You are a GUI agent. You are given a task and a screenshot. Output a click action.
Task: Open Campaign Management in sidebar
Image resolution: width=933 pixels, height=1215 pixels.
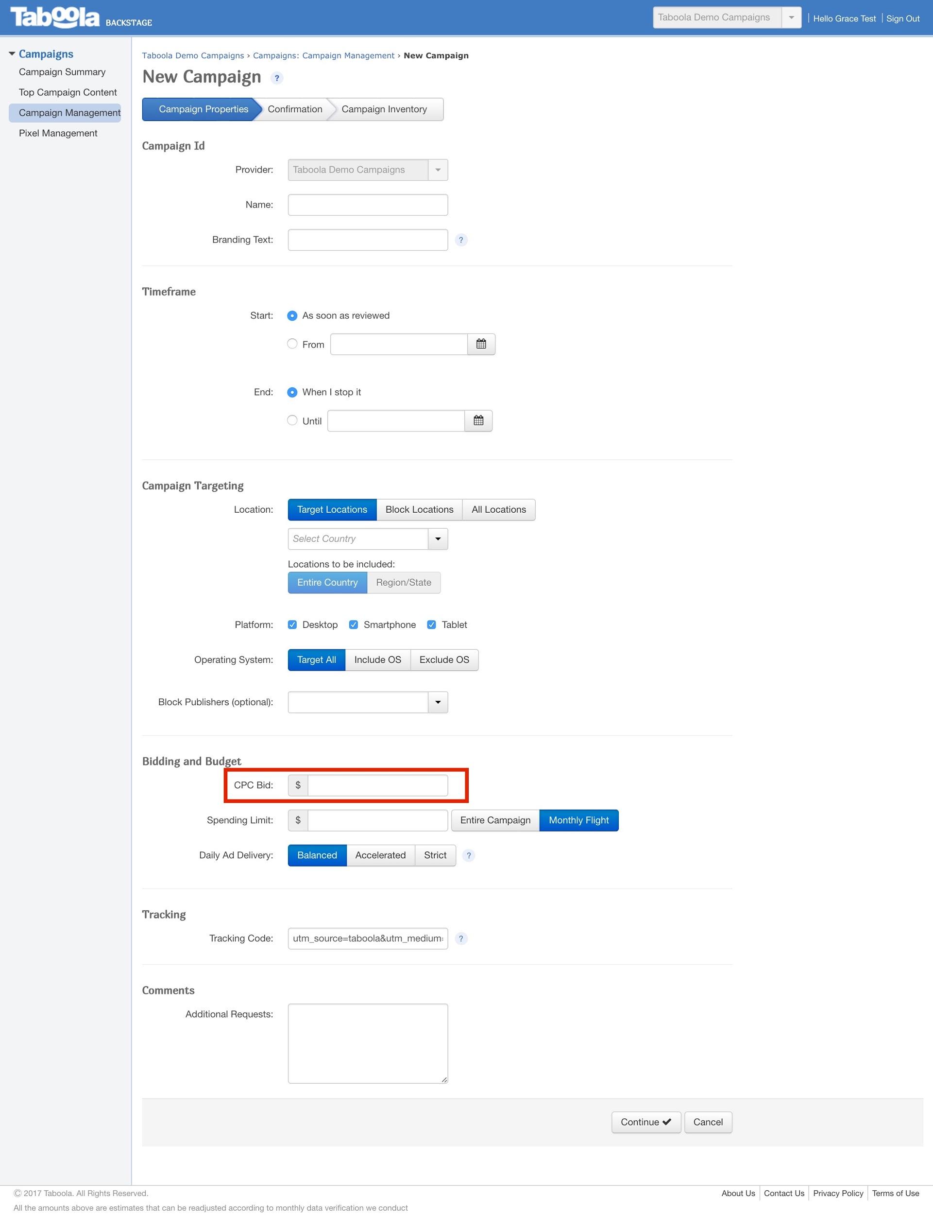66,113
